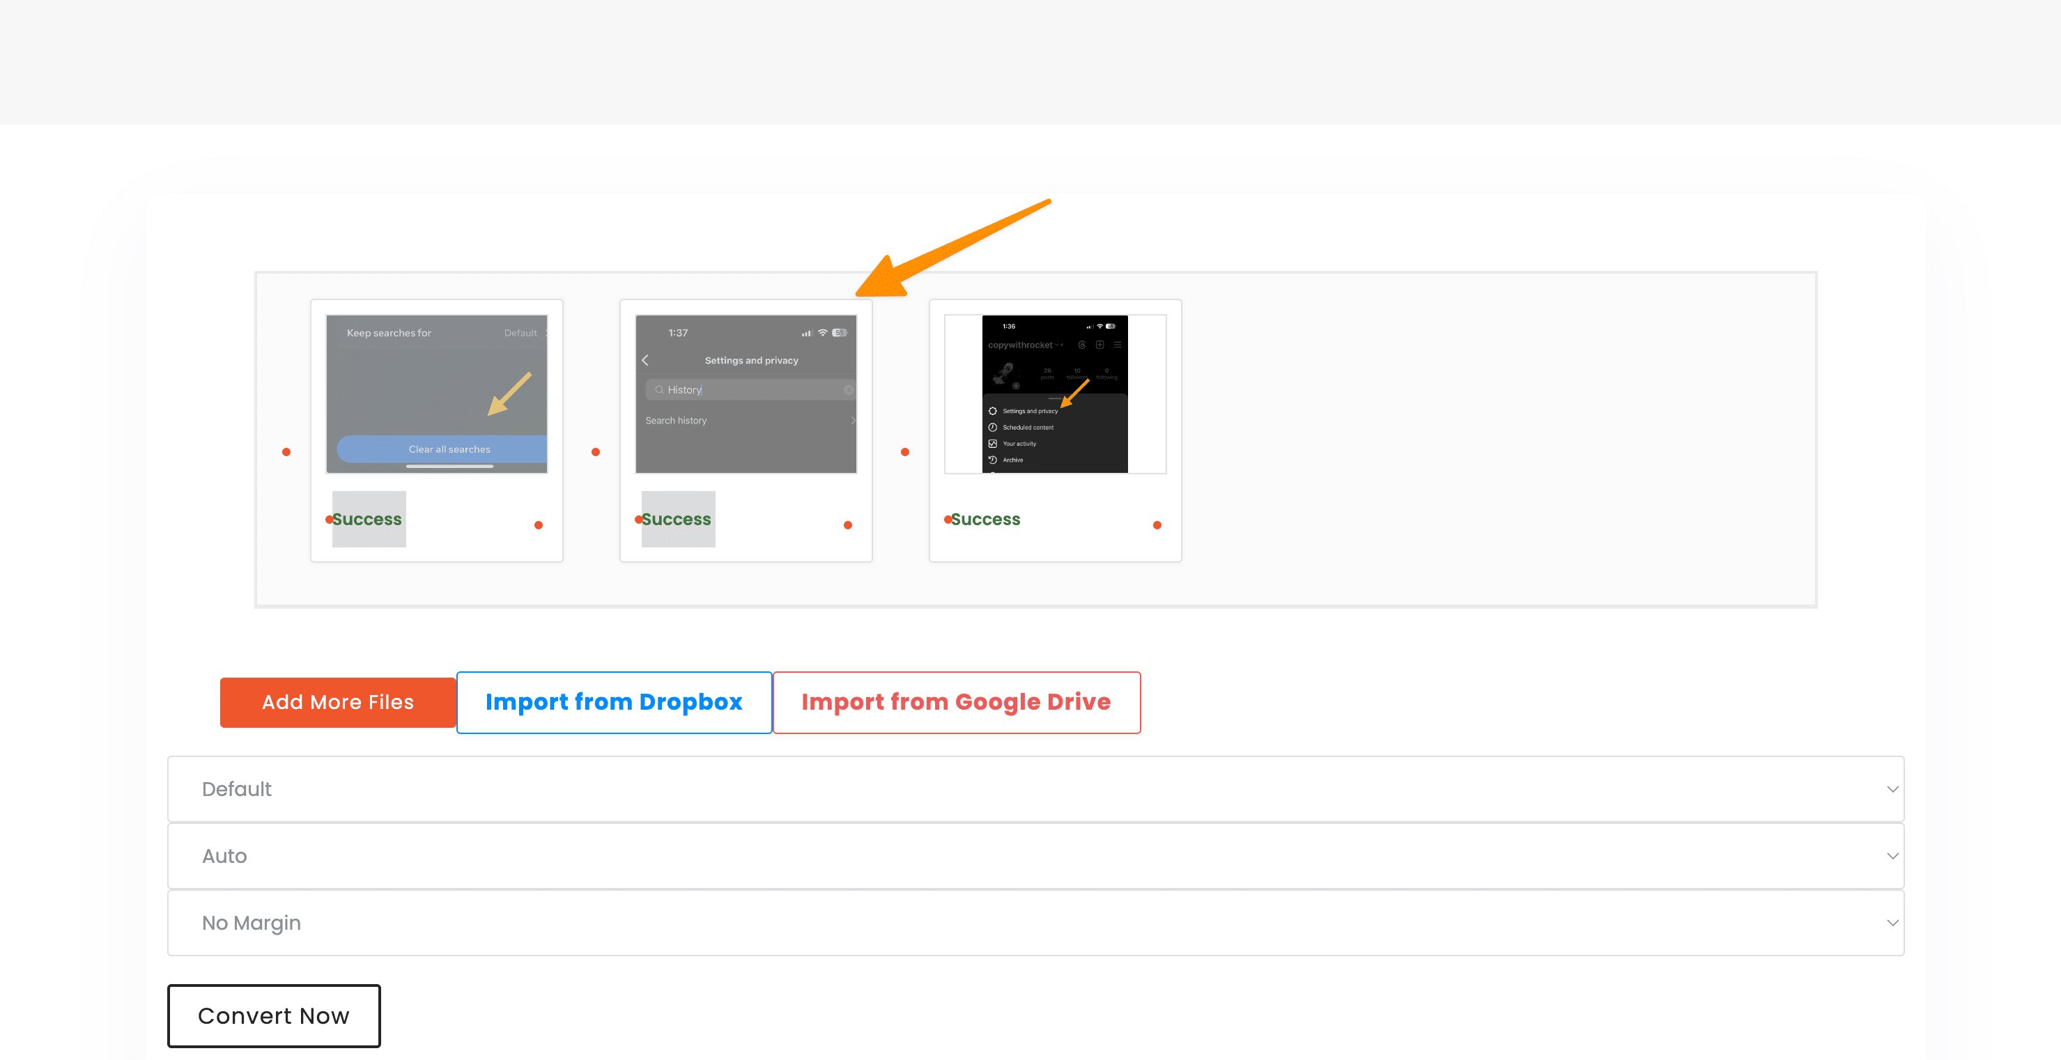Click Add More Files button
The height and width of the screenshot is (1060, 2061).
coord(337,702)
